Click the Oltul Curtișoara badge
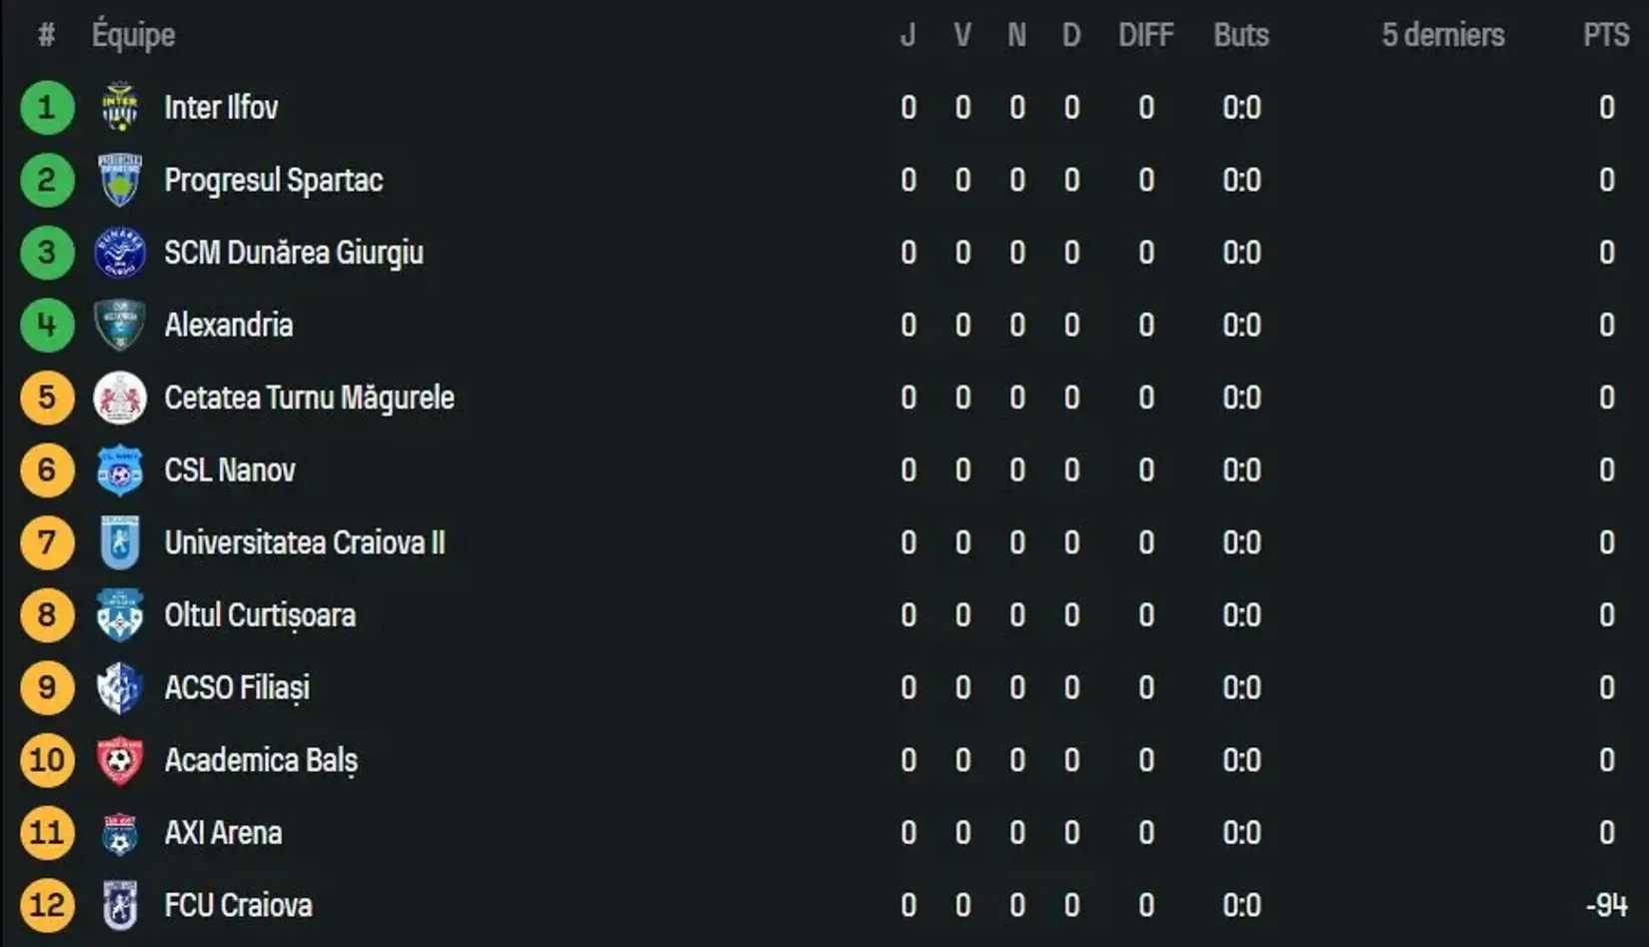 (x=119, y=615)
